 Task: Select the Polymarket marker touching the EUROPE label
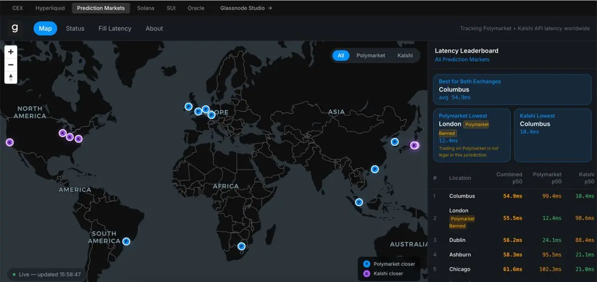coord(205,109)
